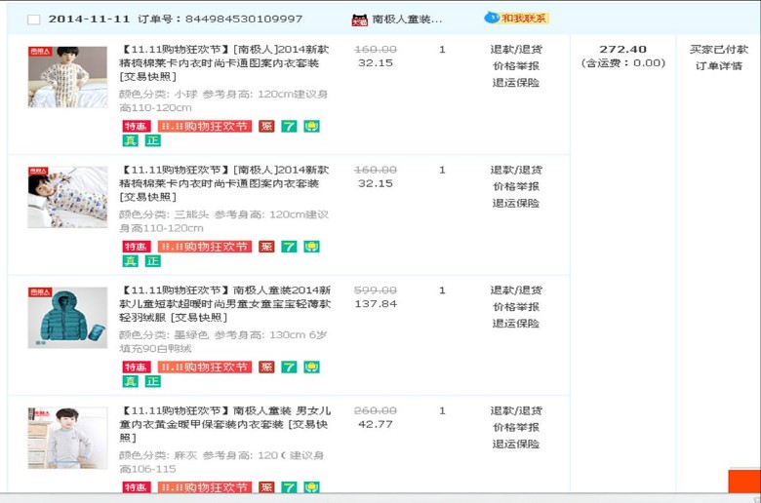
Task: Click the 7-day return badge on down jacket
Action: [289, 367]
